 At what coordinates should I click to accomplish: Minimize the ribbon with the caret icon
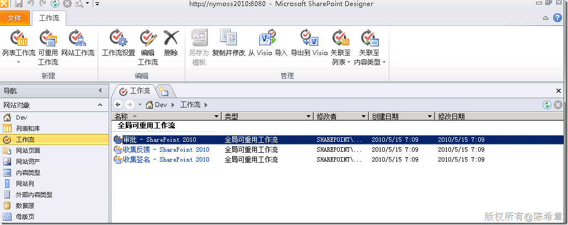pos(545,18)
